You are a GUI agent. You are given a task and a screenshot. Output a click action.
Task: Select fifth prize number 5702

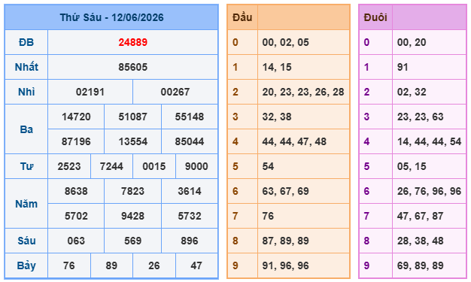76,216
